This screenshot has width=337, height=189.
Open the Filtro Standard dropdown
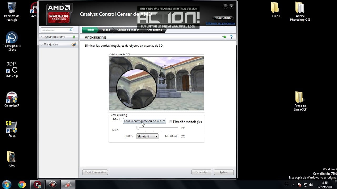(x=147, y=136)
